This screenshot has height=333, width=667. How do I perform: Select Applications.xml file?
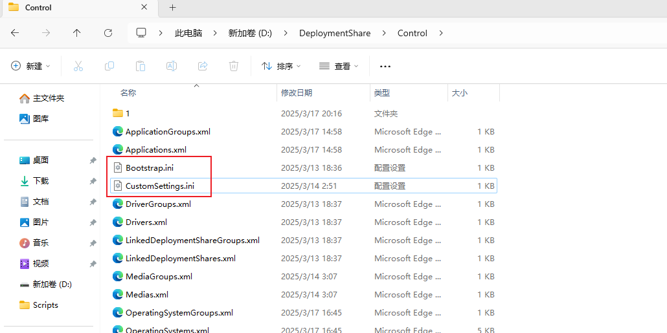point(303,149)
